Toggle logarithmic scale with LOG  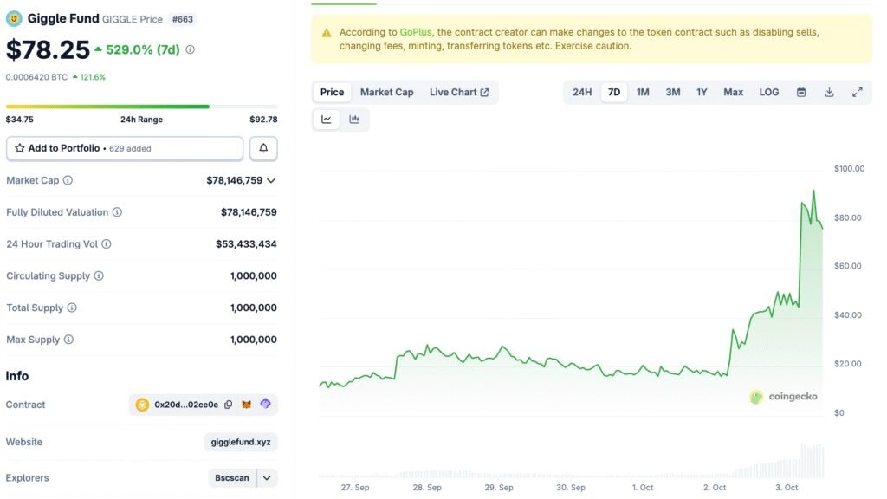[768, 91]
